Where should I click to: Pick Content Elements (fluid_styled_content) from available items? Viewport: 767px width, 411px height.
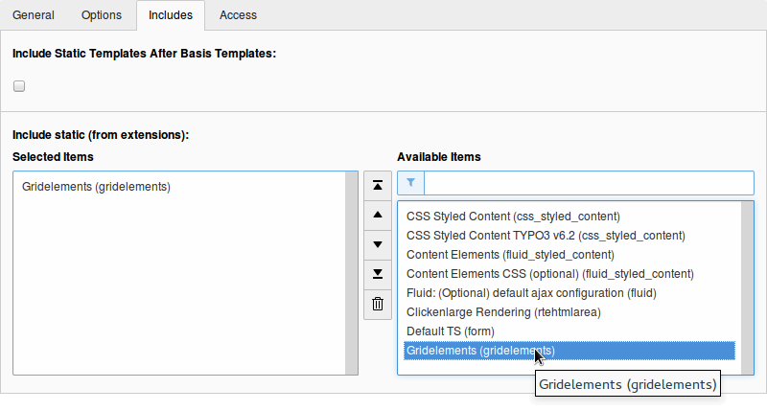pyautogui.click(x=510, y=255)
